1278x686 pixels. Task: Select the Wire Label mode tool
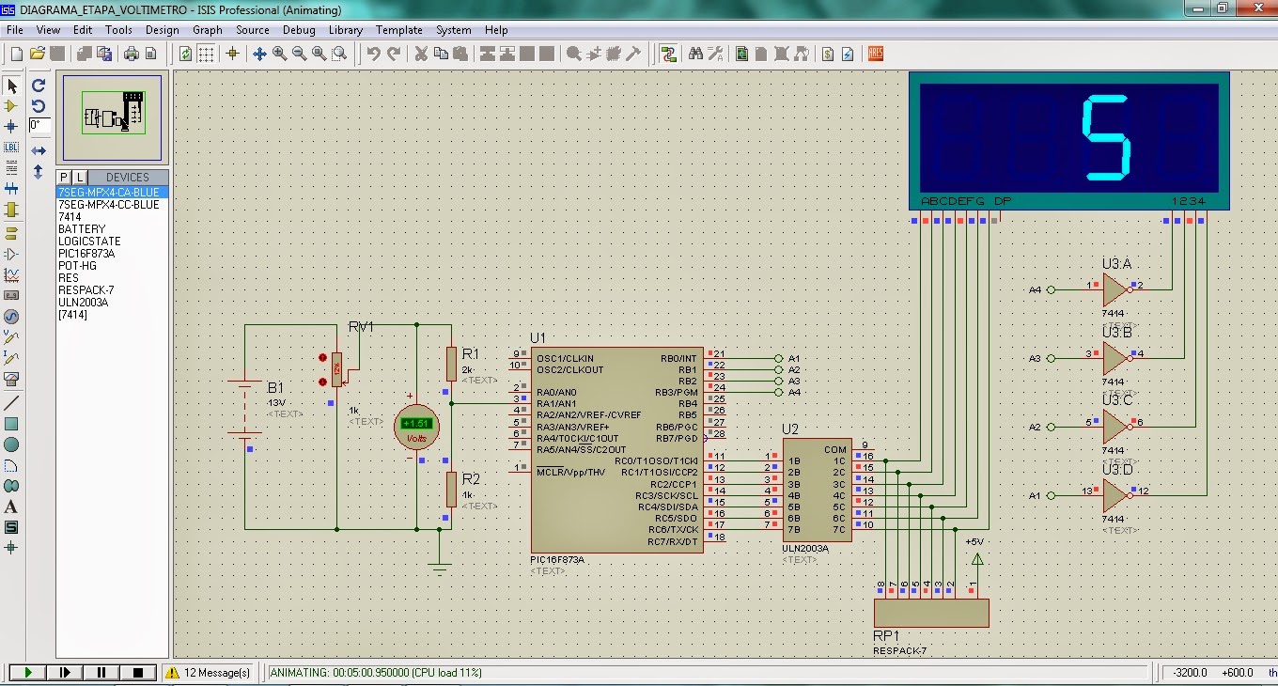pos(11,148)
